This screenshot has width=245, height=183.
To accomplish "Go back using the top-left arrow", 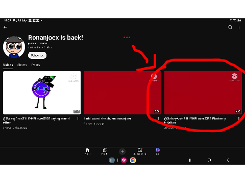I will point(5,27).
